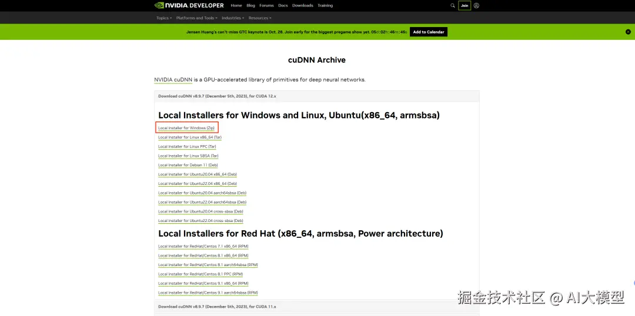This screenshot has width=635, height=316.
Task: Click the NVIDIA Developer logo
Action: pyautogui.click(x=189, y=6)
